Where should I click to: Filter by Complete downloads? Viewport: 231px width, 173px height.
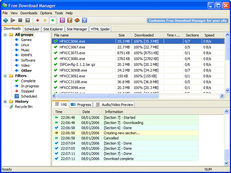point(28,81)
